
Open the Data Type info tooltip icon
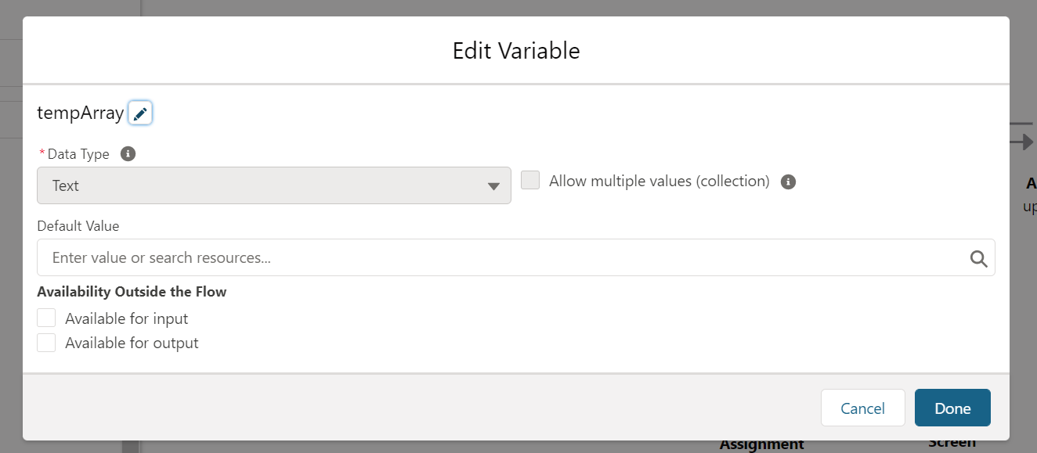[x=128, y=154]
